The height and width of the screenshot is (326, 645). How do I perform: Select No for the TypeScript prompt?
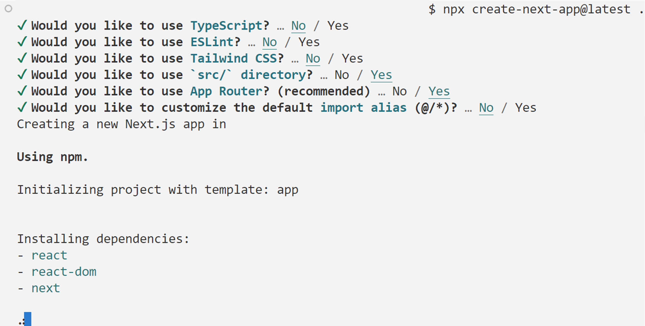tap(298, 26)
